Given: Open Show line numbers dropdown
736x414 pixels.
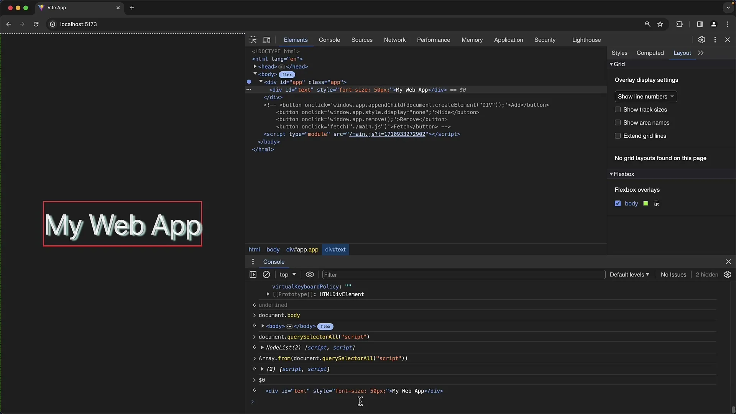Looking at the screenshot, I should [x=646, y=97].
